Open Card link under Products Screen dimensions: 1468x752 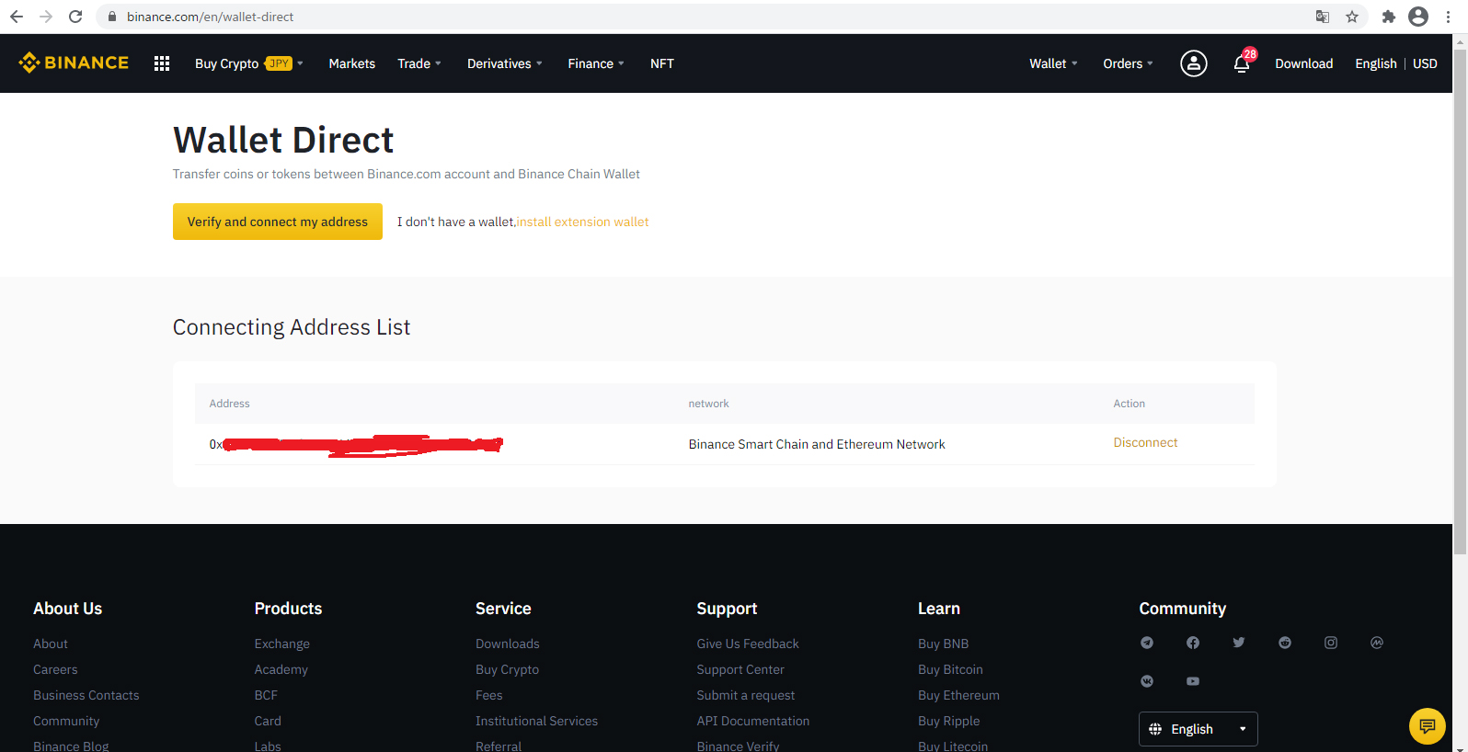(x=268, y=721)
